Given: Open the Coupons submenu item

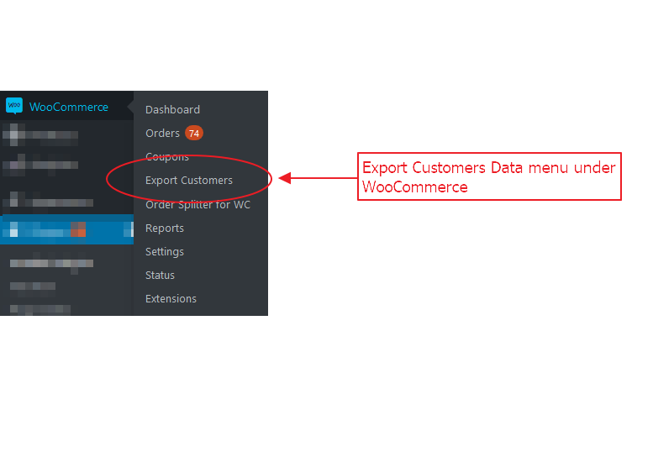Looking at the screenshot, I should pyautogui.click(x=167, y=157).
